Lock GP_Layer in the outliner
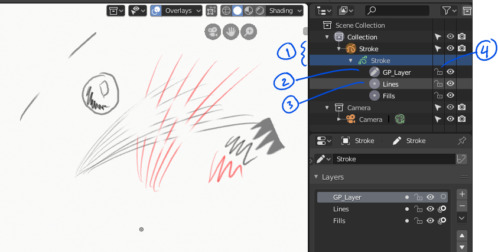This screenshot has height=252, width=498. pyautogui.click(x=438, y=72)
